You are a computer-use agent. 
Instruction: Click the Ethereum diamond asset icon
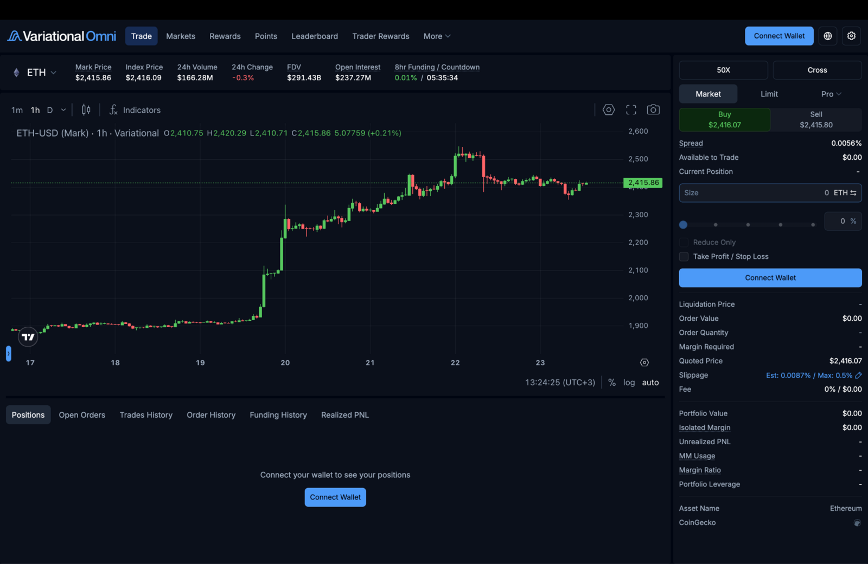coord(16,72)
